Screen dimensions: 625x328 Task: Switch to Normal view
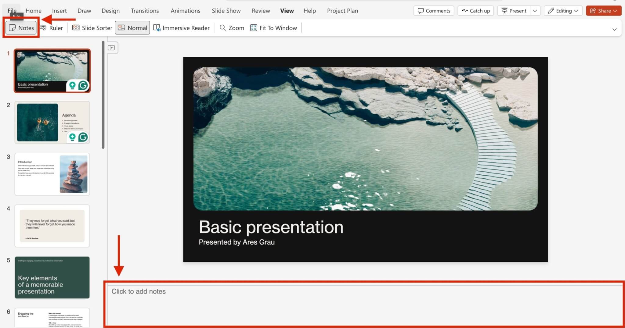click(x=132, y=27)
